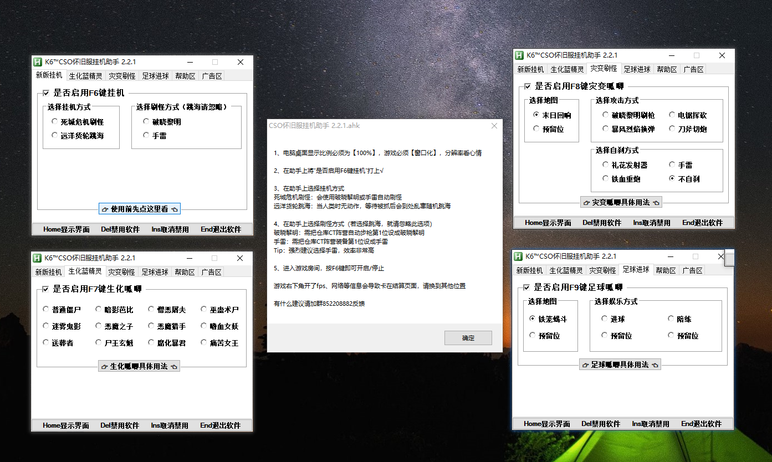This screenshot has height=462, width=772.
Task: Click the green H logo in the title bar
Action: coord(38,61)
